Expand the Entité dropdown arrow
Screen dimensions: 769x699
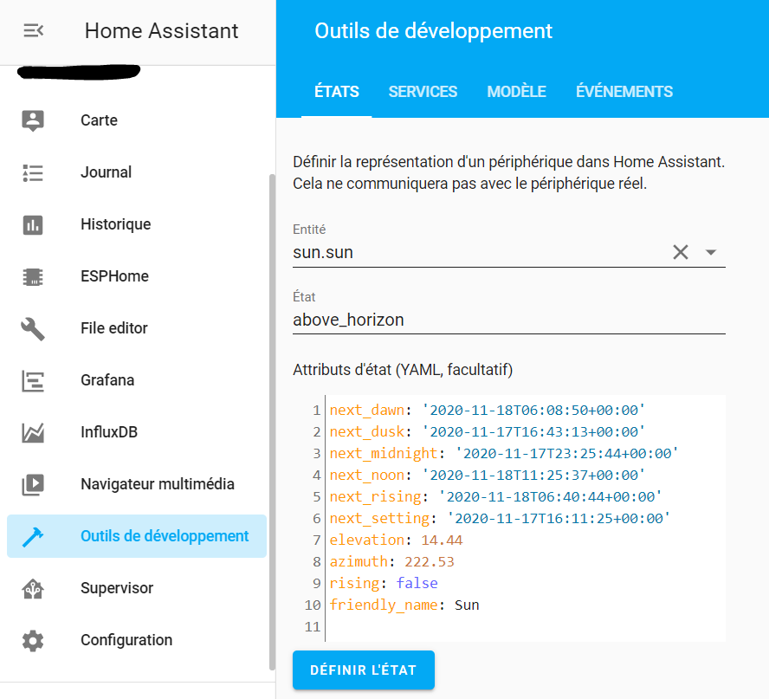pyautogui.click(x=711, y=252)
